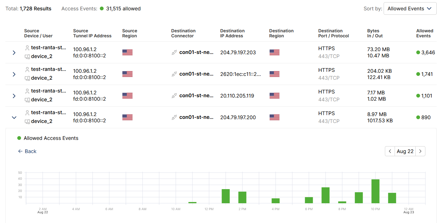The height and width of the screenshot is (223, 437).
Task: Click the Aug 22 date label
Action: tap(405, 151)
